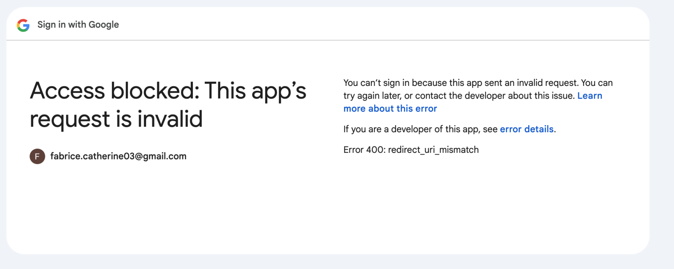
Task: Click the developer of this app sentence
Action: point(450,129)
